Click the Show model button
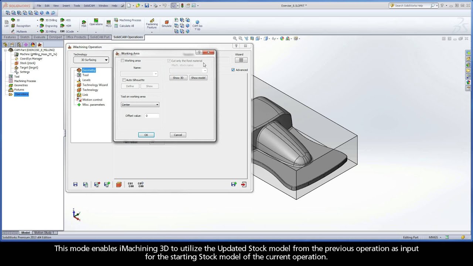Viewport: 473px width, 266px height. pyautogui.click(x=198, y=78)
